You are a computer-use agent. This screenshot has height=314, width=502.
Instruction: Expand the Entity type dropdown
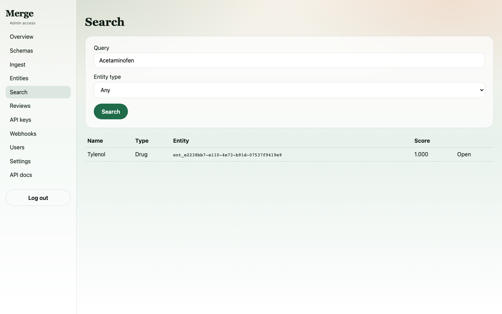pos(289,90)
